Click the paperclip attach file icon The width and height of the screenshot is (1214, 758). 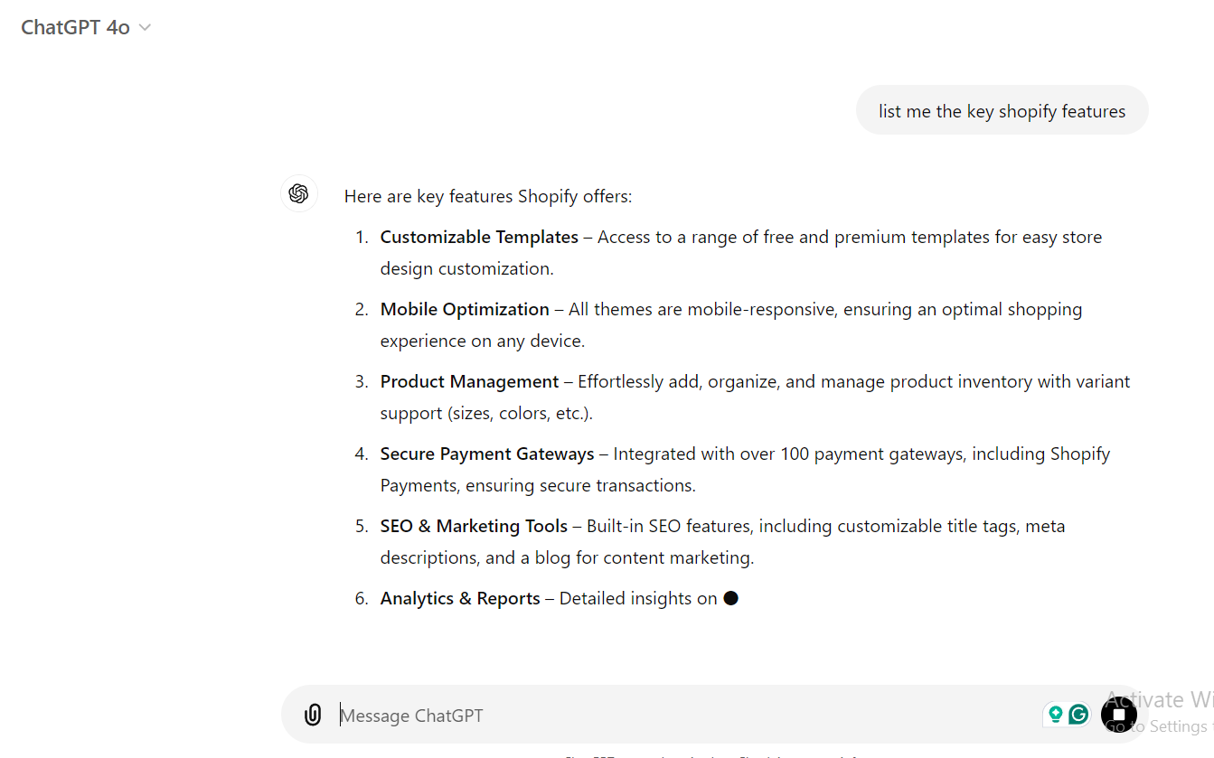pyautogui.click(x=313, y=716)
